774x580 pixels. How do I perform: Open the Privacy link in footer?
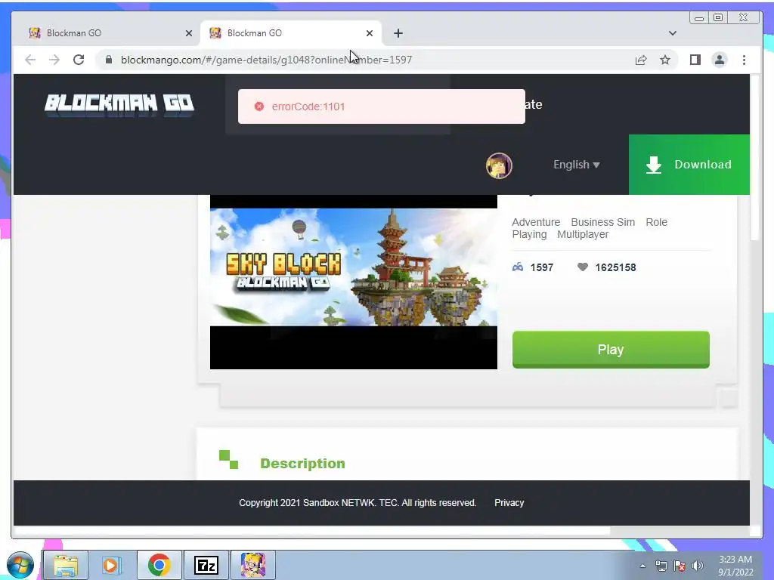[x=509, y=502]
